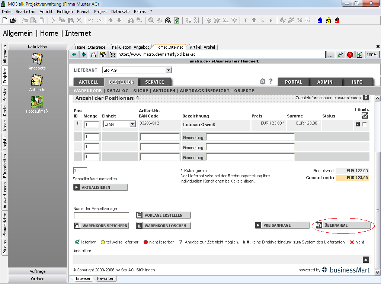Go forward with the browser forward arrow
381x284 pixels.
pyautogui.click(x=84, y=55)
